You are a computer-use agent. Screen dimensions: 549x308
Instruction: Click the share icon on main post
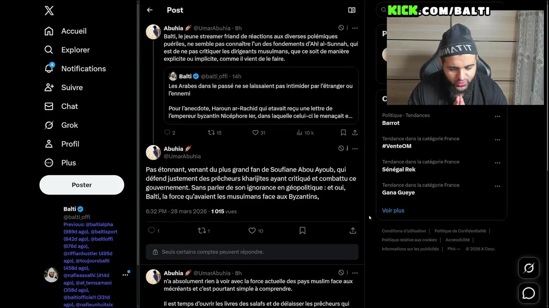[353, 231]
